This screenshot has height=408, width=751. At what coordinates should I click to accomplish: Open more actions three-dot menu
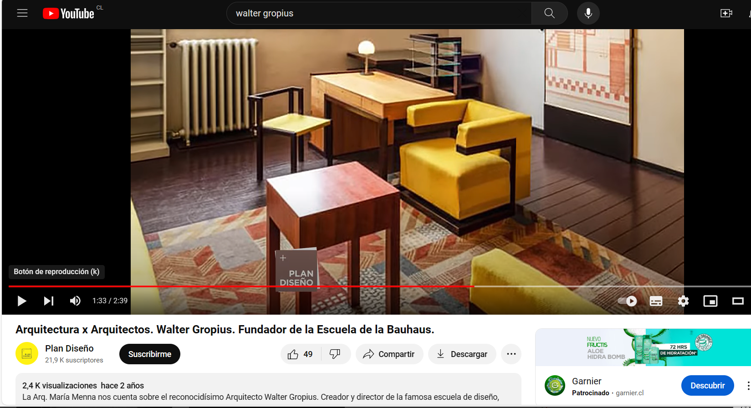pos(511,354)
